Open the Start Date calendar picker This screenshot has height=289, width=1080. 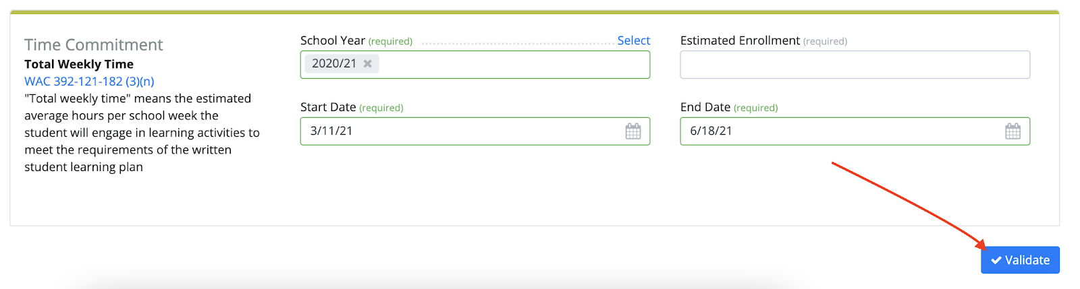coord(633,131)
